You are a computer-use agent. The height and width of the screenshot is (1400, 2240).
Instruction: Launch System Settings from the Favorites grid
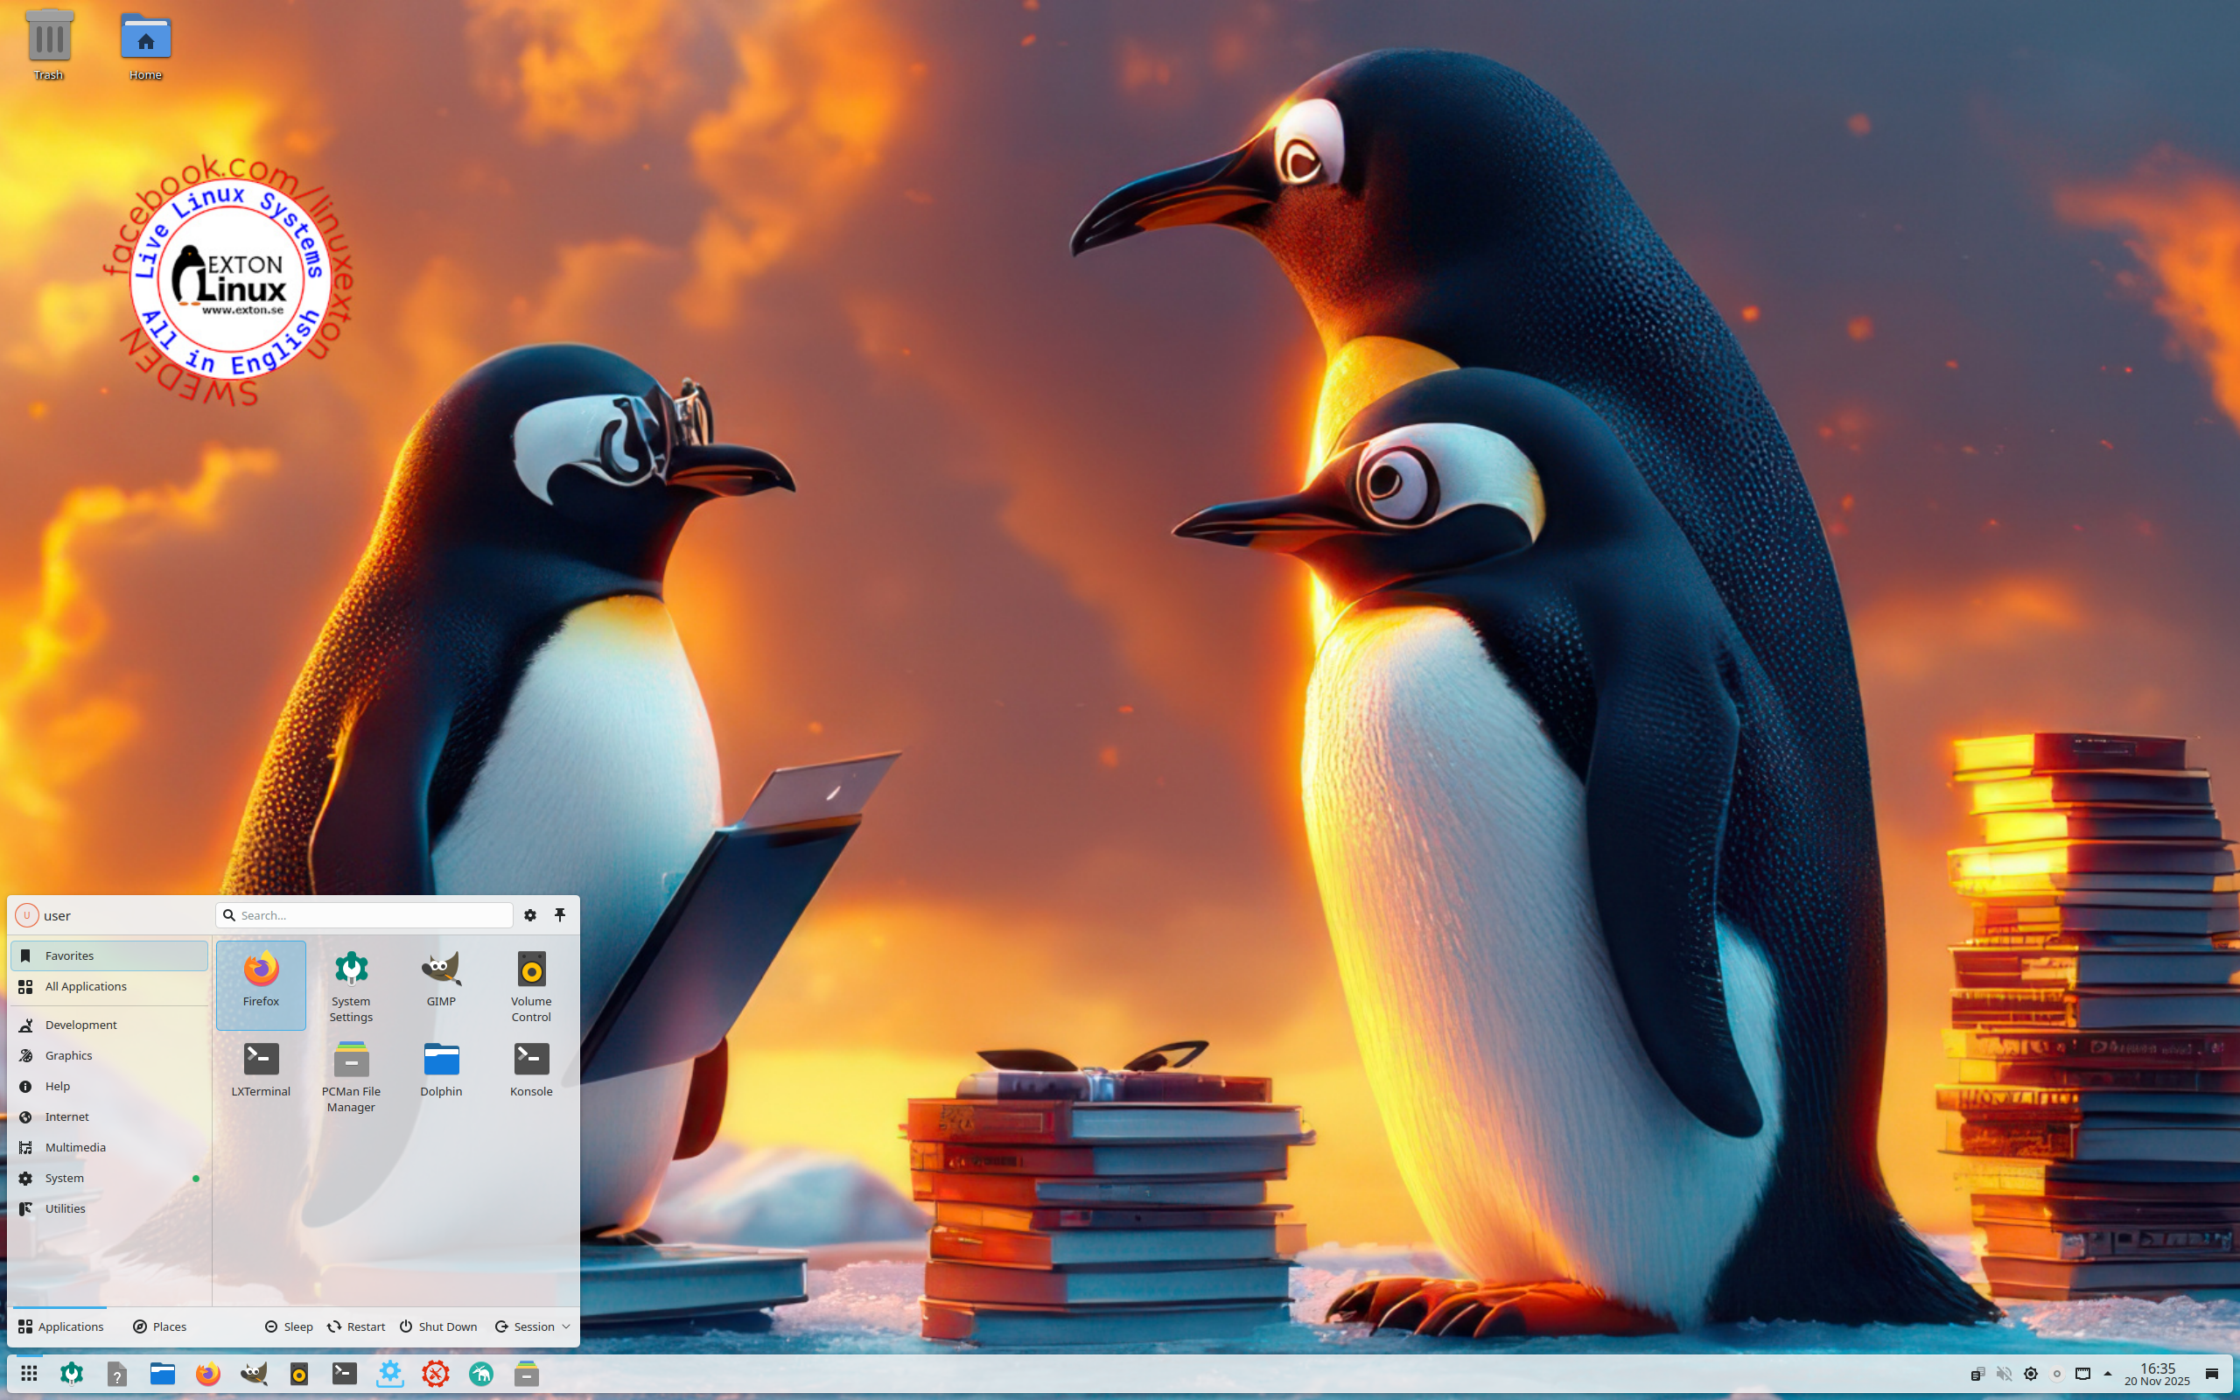[351, 984]
